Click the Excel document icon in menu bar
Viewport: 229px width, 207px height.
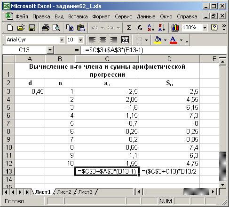(9, 16)
